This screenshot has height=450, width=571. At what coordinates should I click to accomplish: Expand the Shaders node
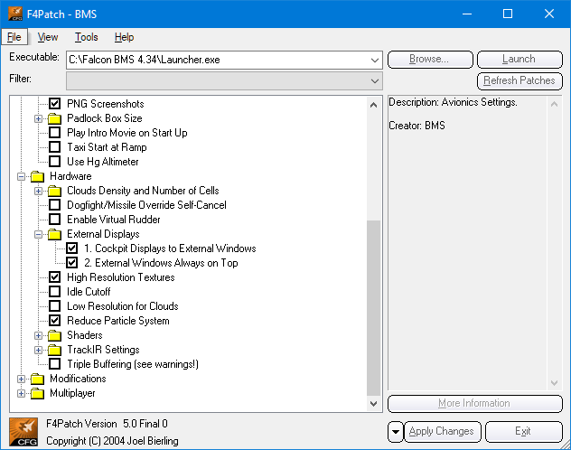tap(38, 335)
